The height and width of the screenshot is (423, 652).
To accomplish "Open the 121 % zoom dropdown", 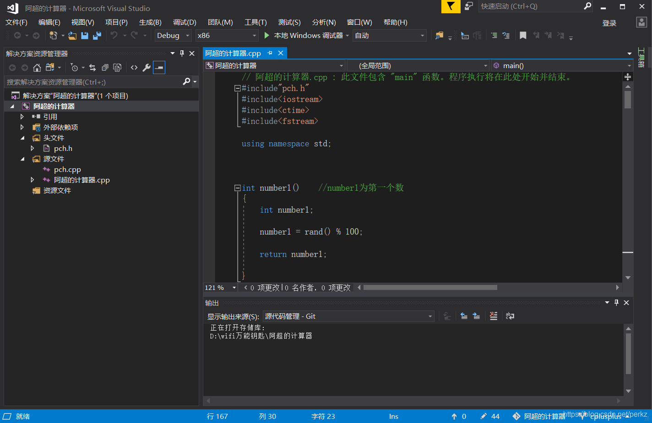I will (221, 288).
